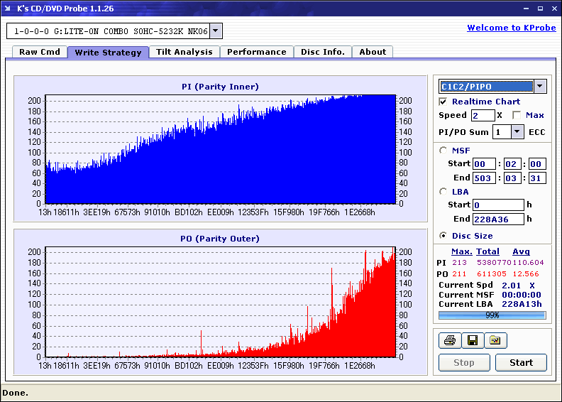Click the PO (Parity Outer) chart
562x402 pixels.
[x=221, y=302]
